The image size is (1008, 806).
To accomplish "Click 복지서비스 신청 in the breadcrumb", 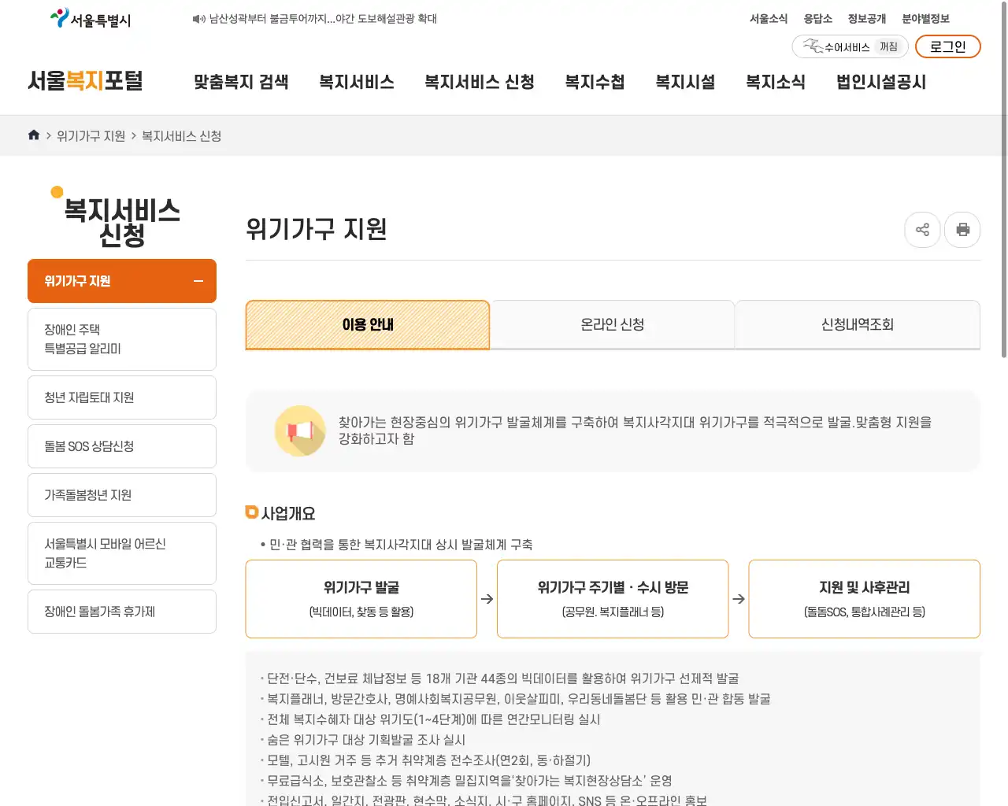I will (181, 136).
